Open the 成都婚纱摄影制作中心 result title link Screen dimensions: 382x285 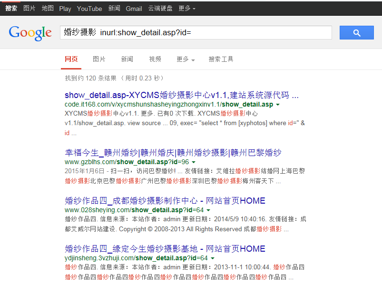pos(165,201)
